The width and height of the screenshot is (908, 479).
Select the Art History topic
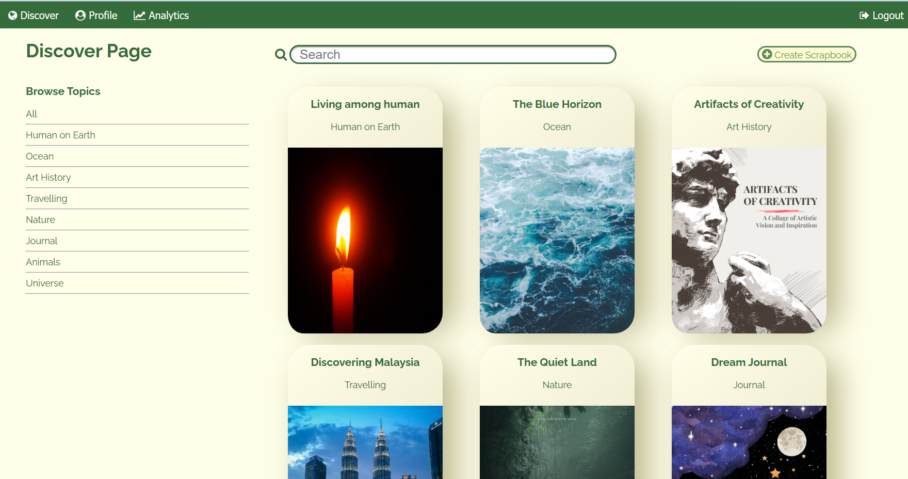pyautogui.click(x=48, y=177)
